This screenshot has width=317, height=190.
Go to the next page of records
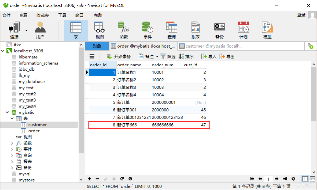pos(276,179)
